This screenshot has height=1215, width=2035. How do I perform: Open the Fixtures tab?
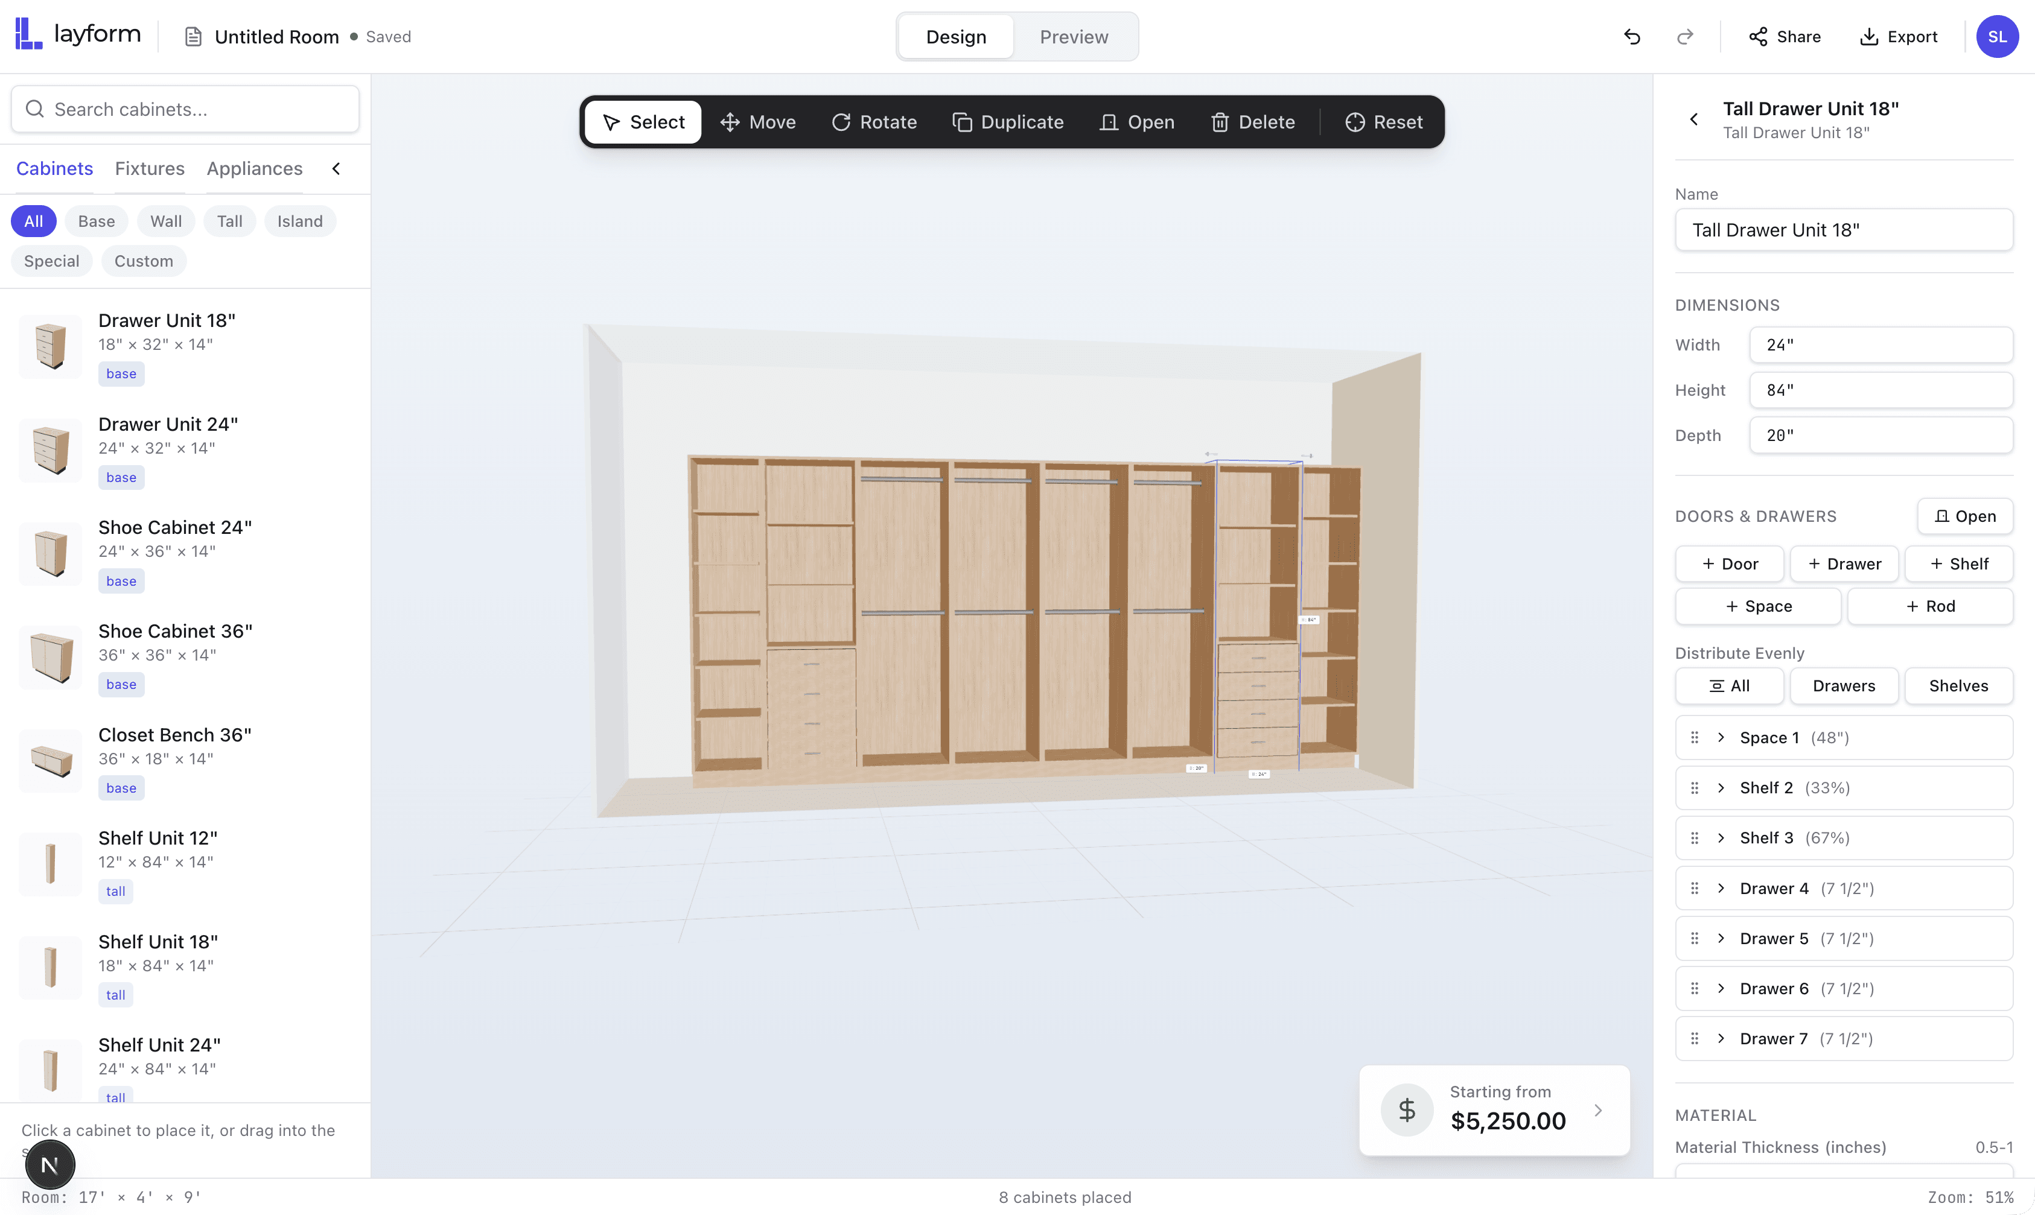(x=150, y=169)
